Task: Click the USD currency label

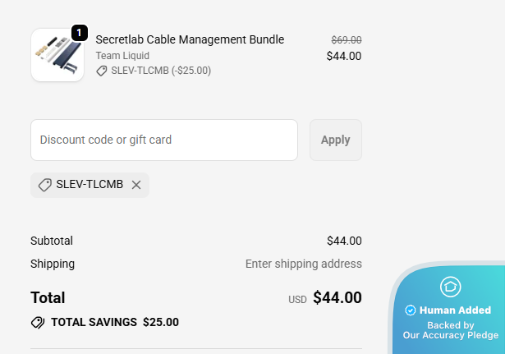Action: point(297,300)
